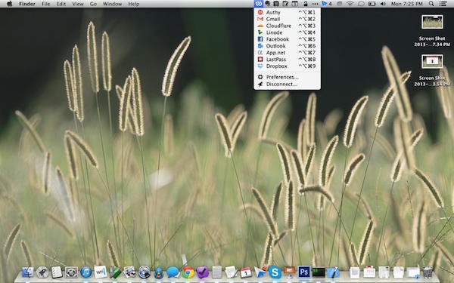The image size is (454, 283).
Task: Open Preferences… from the menu
Action: pos(287,77)
